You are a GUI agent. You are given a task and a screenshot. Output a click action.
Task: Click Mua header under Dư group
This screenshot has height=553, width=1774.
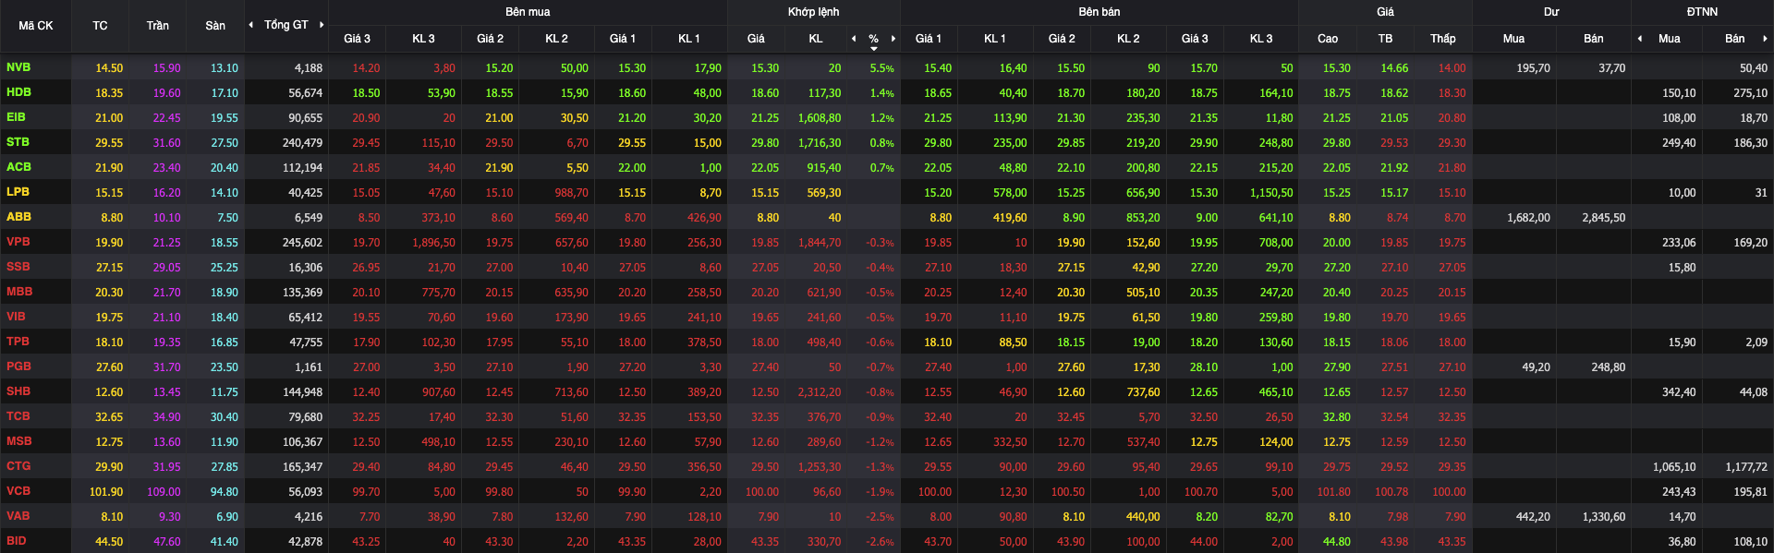coord(1513,39)
